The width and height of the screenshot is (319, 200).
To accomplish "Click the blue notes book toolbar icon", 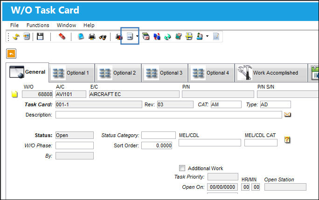I will pos(81,37).
